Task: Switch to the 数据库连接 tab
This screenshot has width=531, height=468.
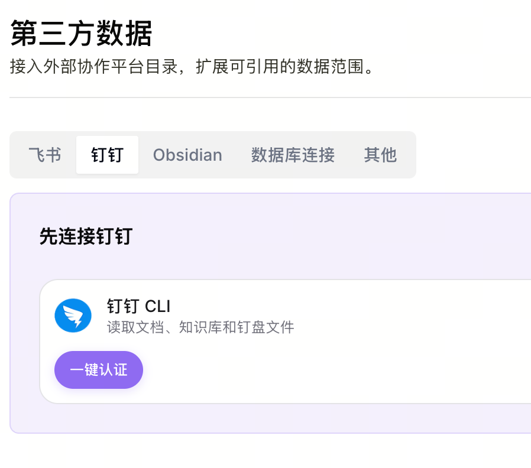Action: 293,155
